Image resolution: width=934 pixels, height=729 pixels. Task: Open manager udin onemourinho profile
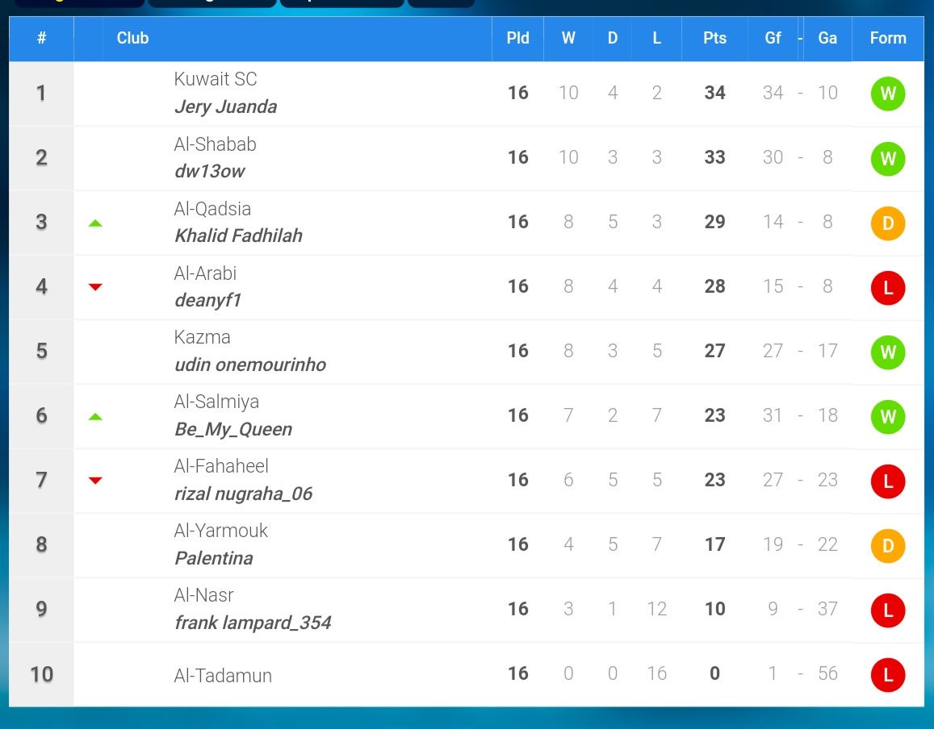(x=250, y=364)
